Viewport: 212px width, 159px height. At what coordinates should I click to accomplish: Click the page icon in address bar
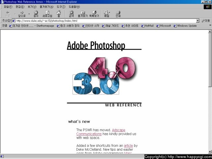pyautogui.click(x=14, y=21)
